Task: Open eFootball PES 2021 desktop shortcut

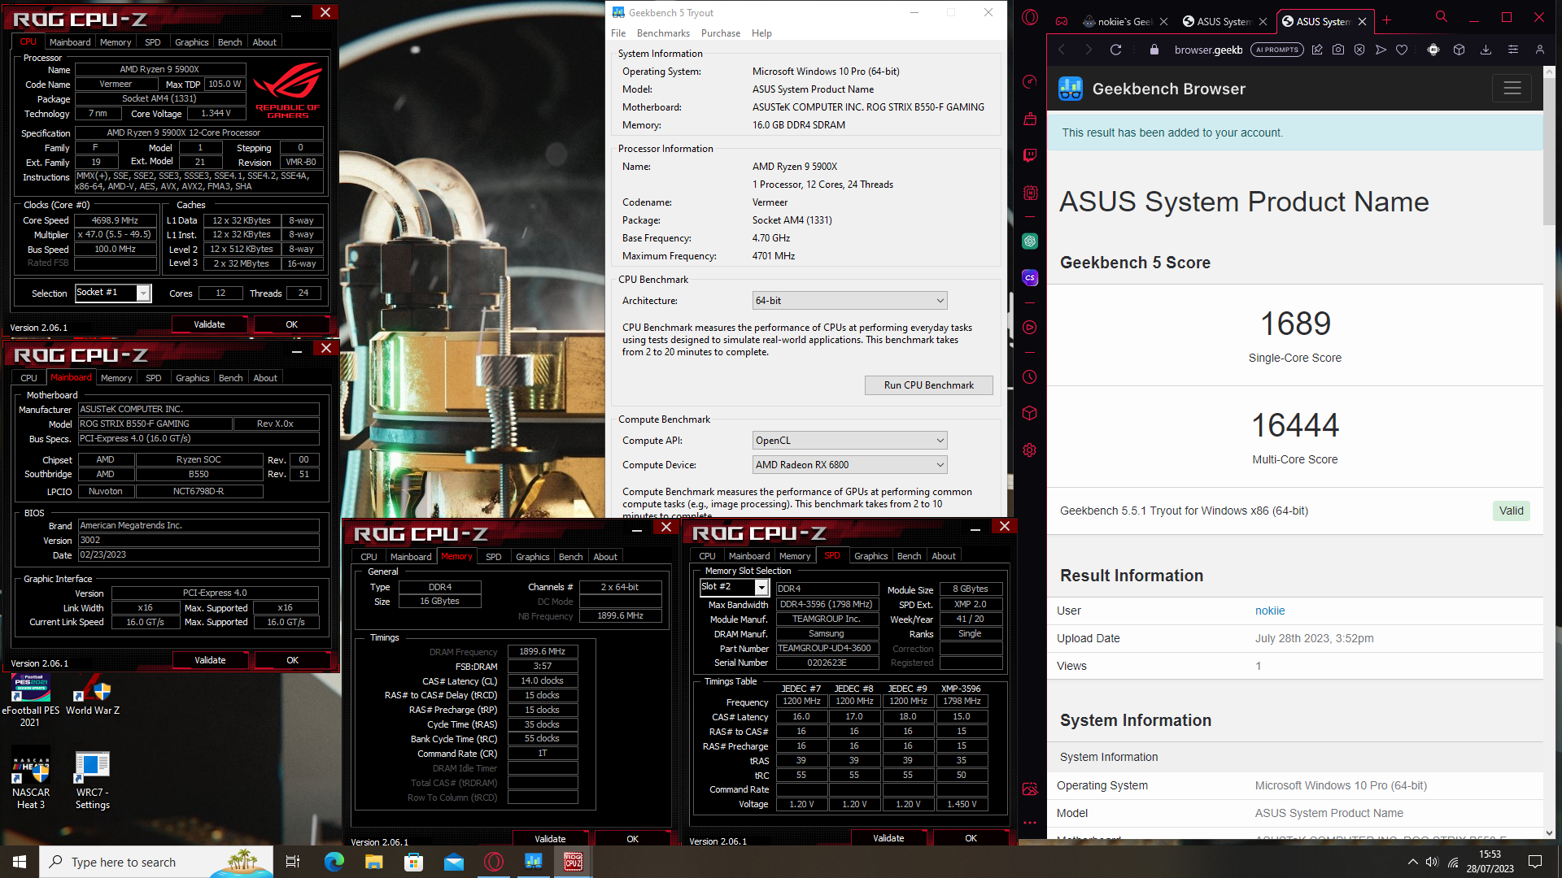Action: pyautogui.click(x=30, y=700)
